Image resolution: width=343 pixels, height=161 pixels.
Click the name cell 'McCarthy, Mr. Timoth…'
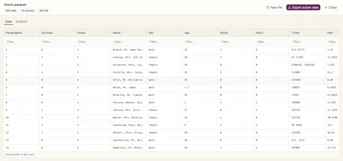pyautogui.click(x=128, y=95)
